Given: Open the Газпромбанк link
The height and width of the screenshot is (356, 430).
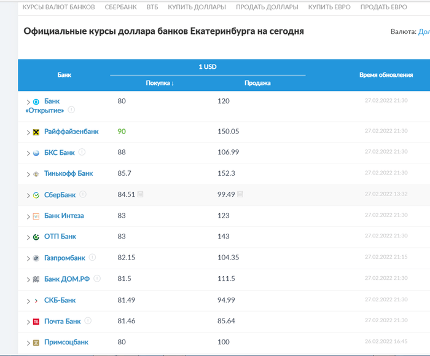Looking at the screenshot, I should click(x=64, y=258).
